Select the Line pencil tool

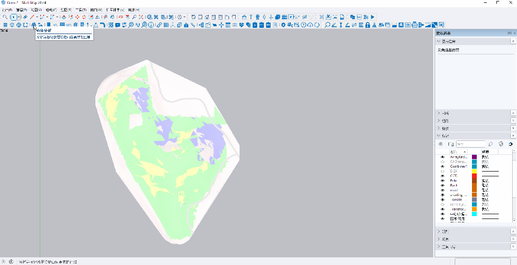coord(32,17)
